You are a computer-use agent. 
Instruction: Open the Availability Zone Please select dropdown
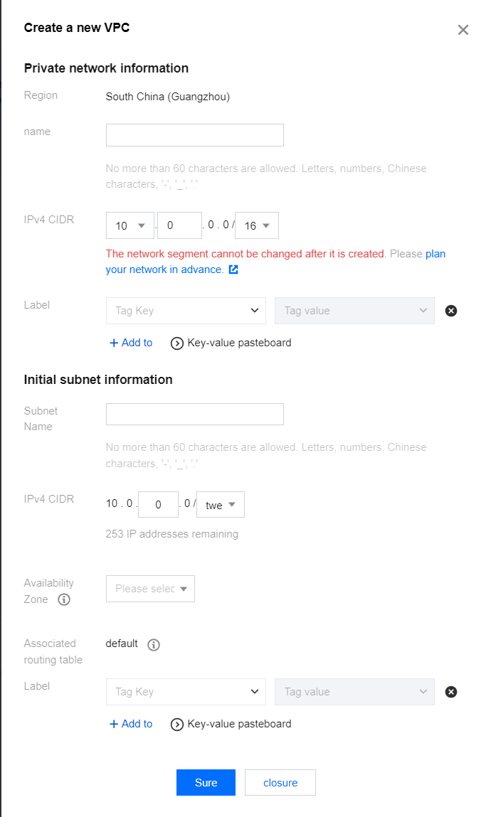pyautogui.click(x=150, y=589)
